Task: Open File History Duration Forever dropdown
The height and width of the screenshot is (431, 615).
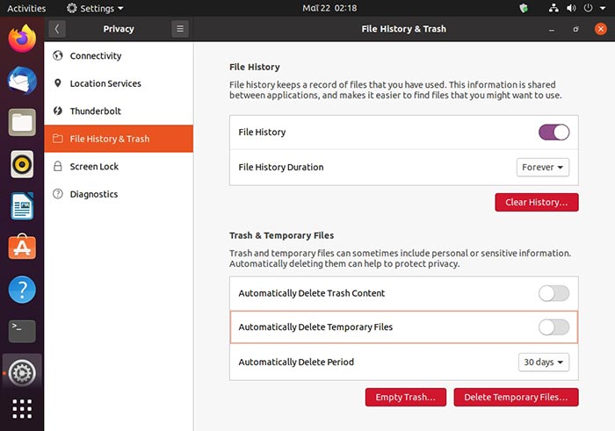Action: pyautogui.click(x=543, y=168)
